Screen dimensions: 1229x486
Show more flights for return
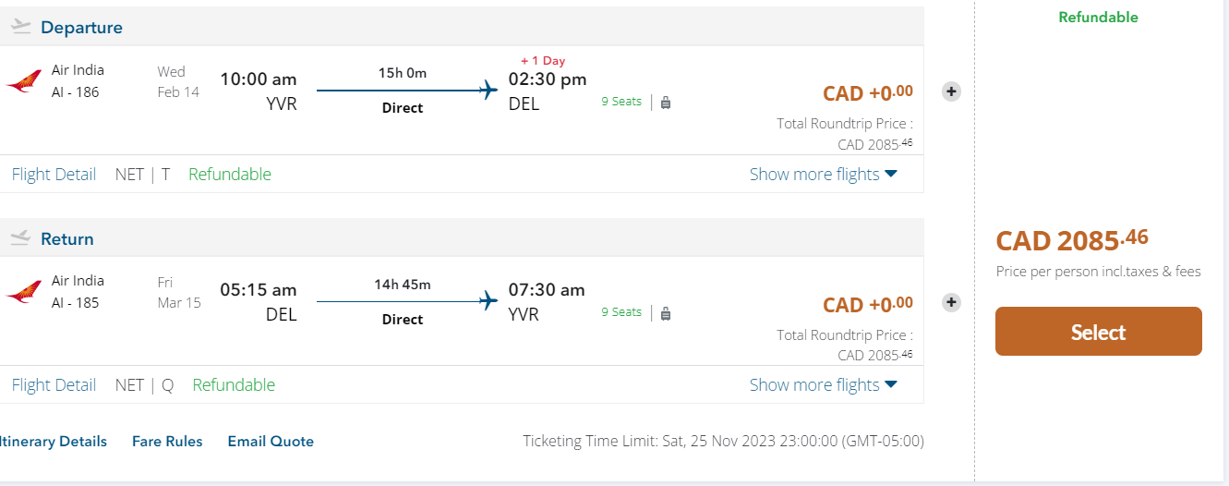coord(823,384)
